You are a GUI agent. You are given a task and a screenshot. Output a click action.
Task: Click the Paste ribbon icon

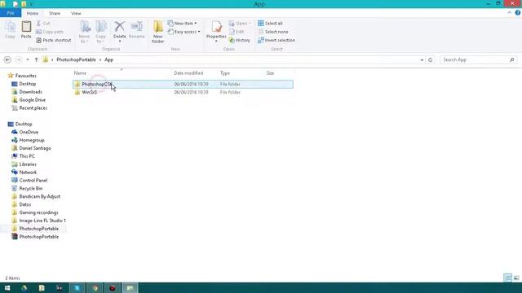26,30
